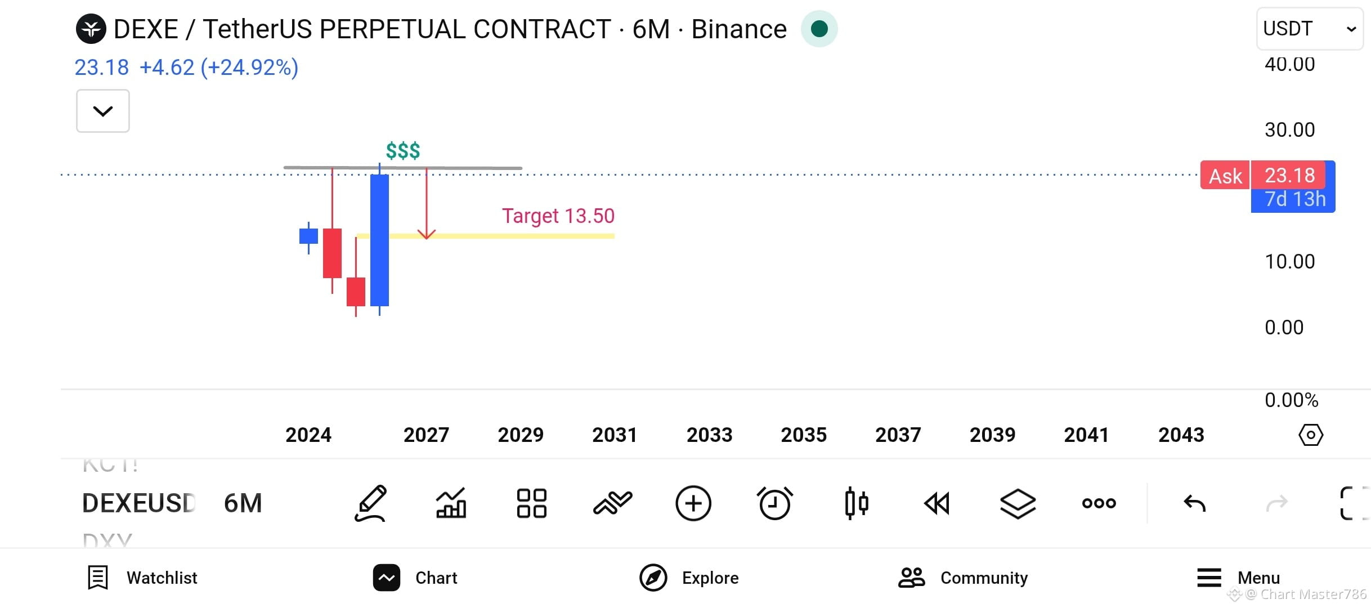Expand the chevron legend collapse box
This screenshot has width=1371, height=608.
(103, 111)
